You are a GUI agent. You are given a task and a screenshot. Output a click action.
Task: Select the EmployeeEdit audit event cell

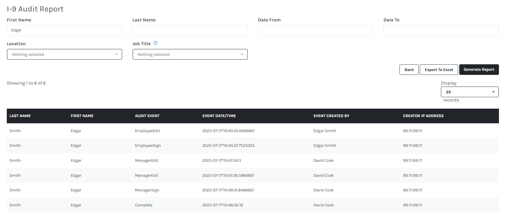(147, 131)
